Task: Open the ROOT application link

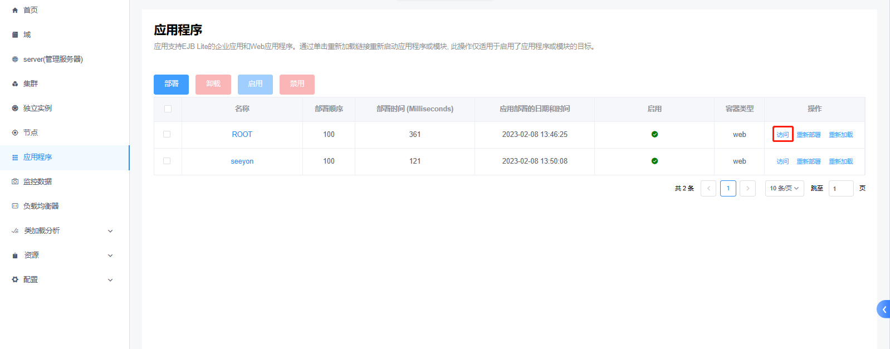Action: 242,134
